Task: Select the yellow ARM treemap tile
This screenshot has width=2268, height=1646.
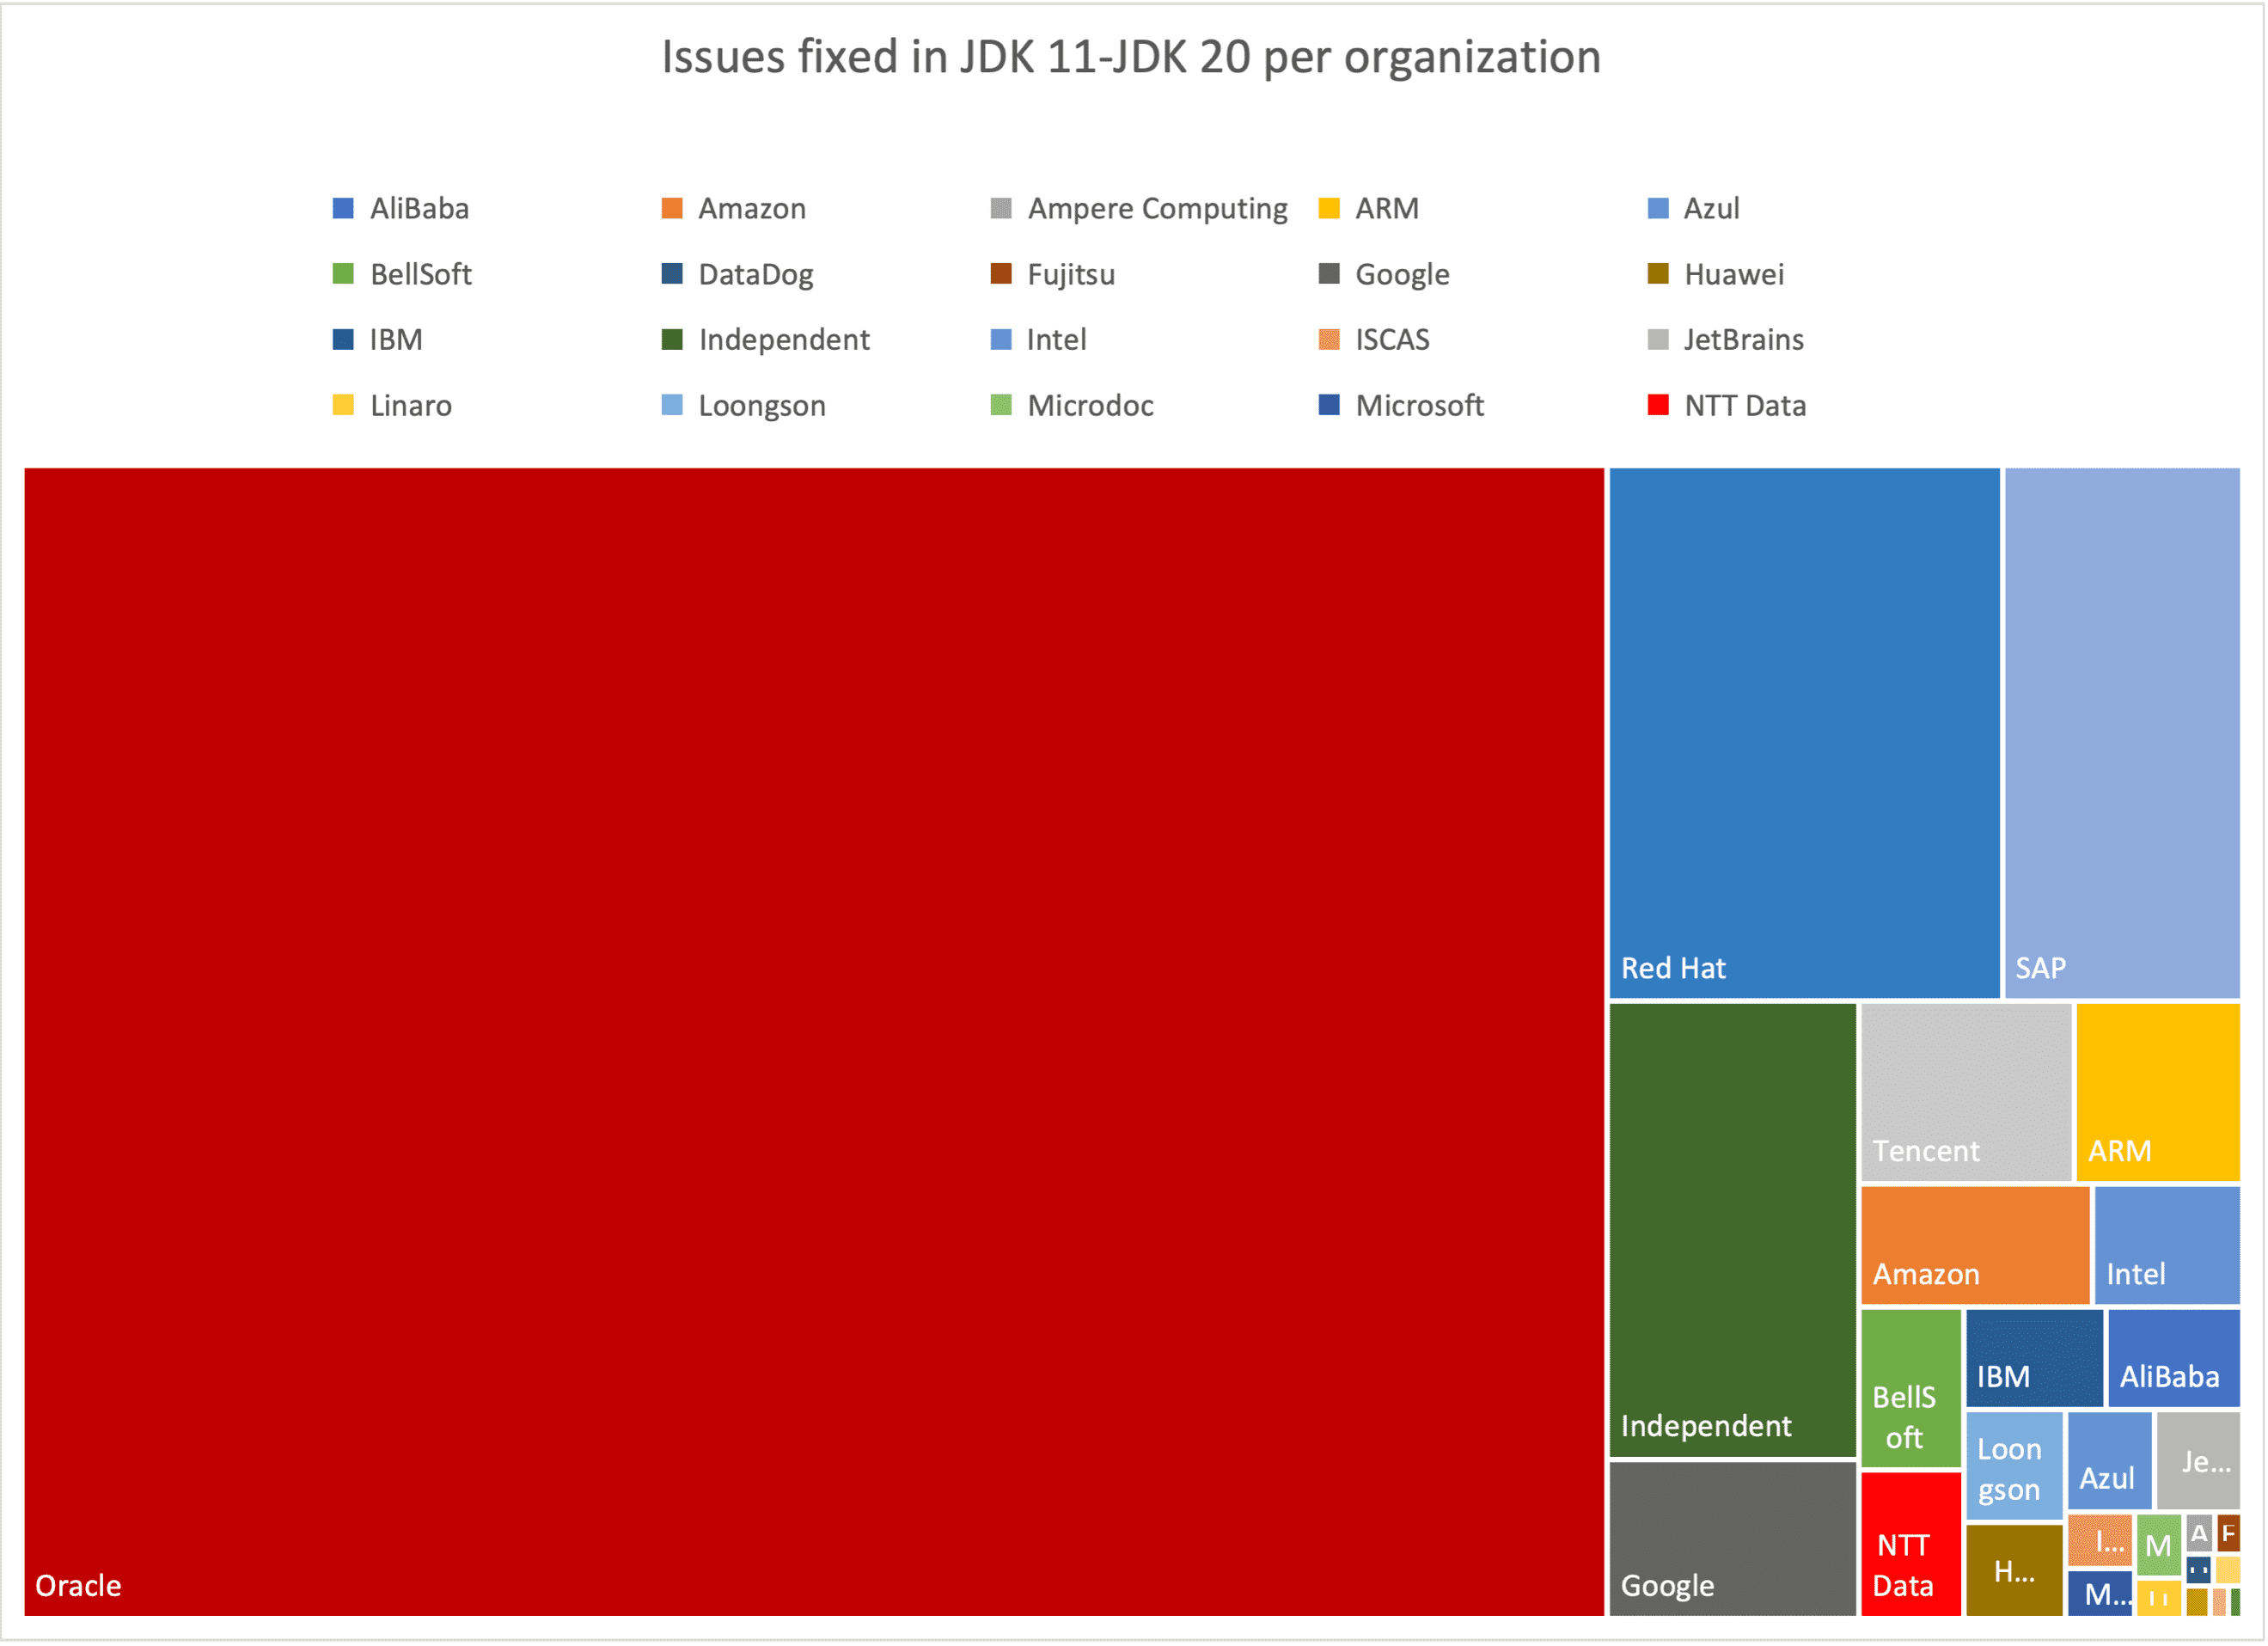Action: click(2157, 1090)
